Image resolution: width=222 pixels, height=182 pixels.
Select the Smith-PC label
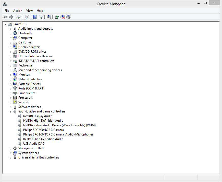click(20, 24)
